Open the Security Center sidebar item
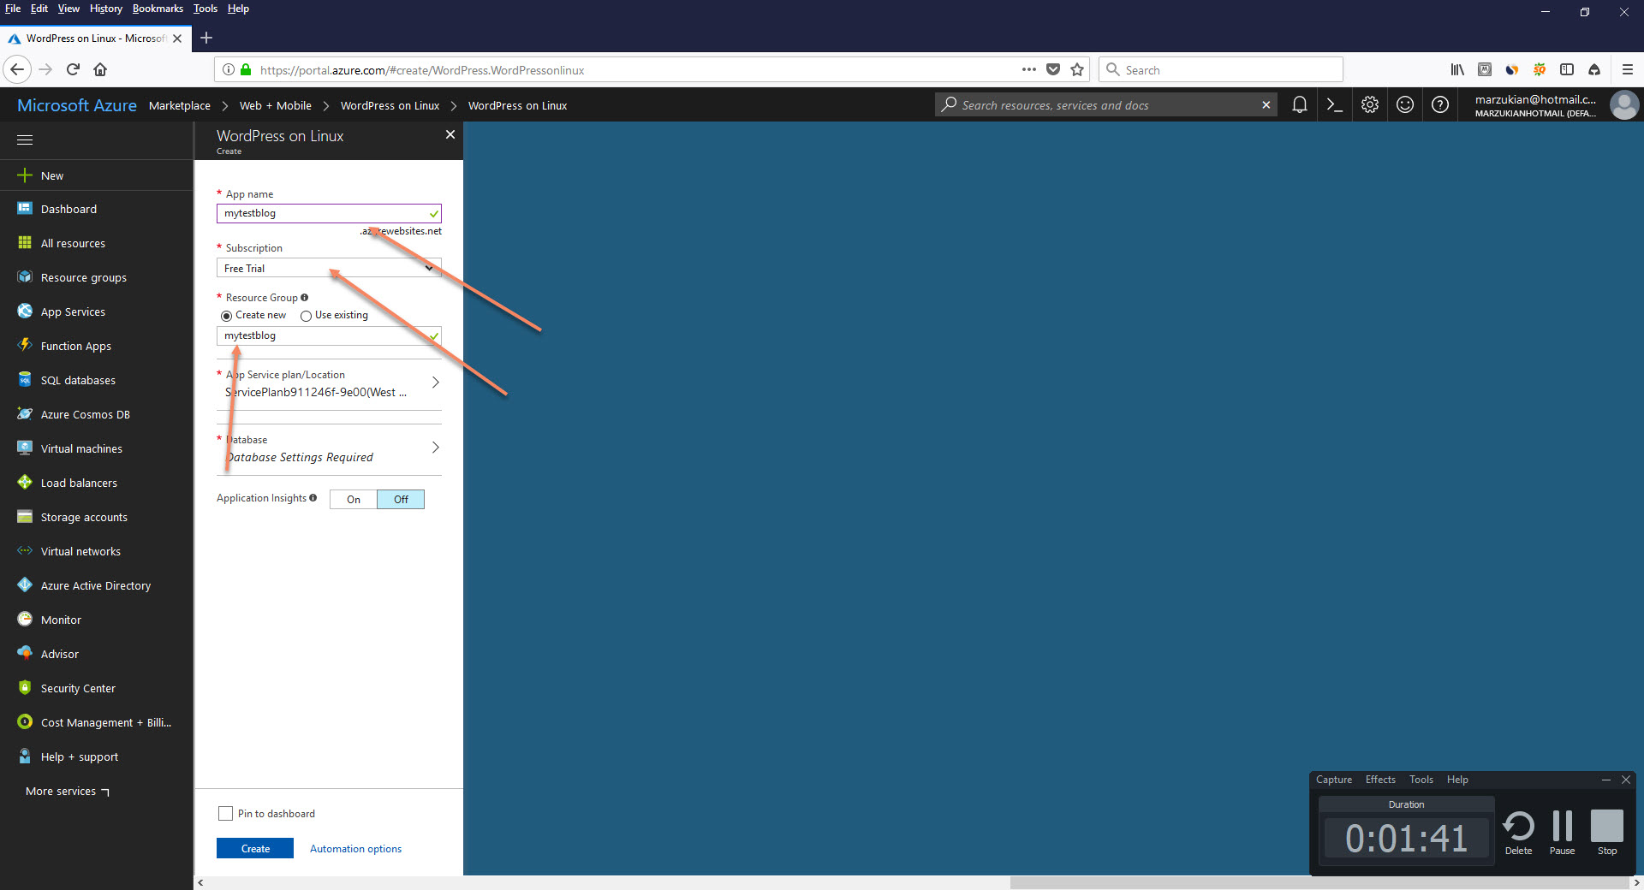1644x890 pixels. point(78,687)
